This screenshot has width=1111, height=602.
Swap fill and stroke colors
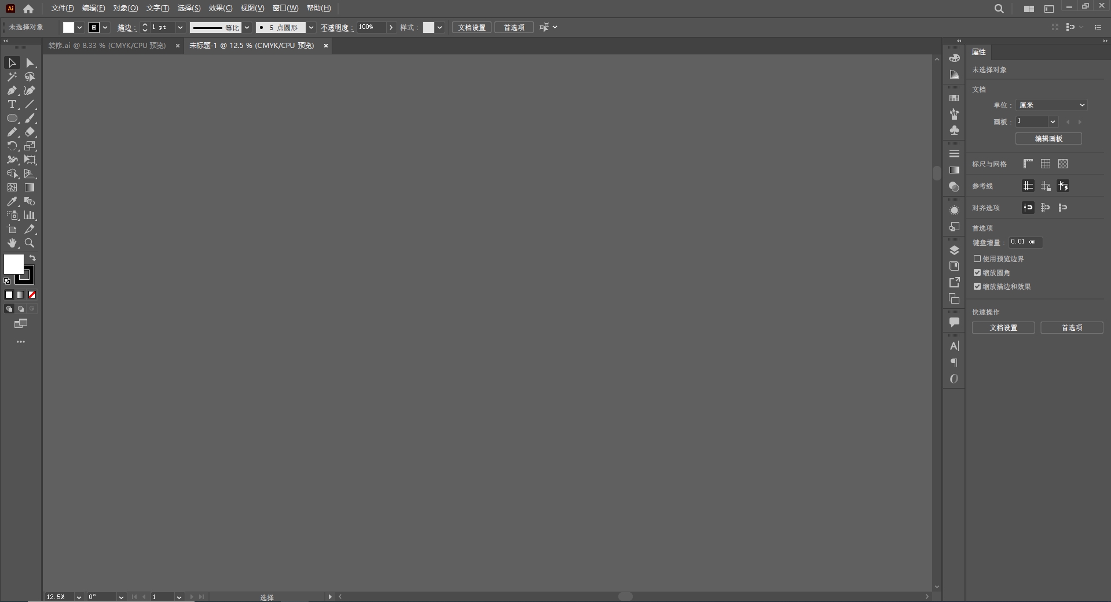point(33,258)
